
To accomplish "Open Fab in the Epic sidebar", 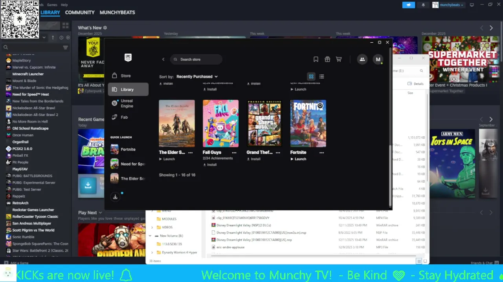I will click(x=128, y=117).
